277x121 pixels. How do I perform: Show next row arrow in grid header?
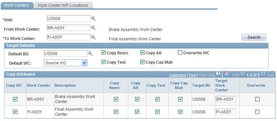(x=263, y=74)
